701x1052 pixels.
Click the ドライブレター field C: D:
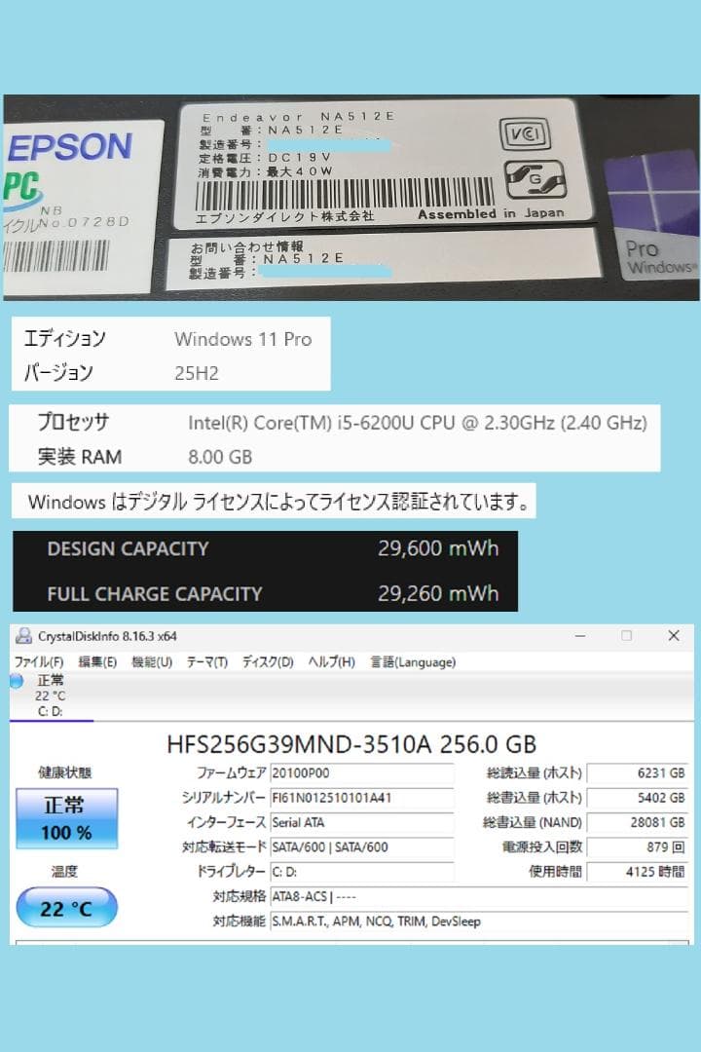tap(361, 872)
